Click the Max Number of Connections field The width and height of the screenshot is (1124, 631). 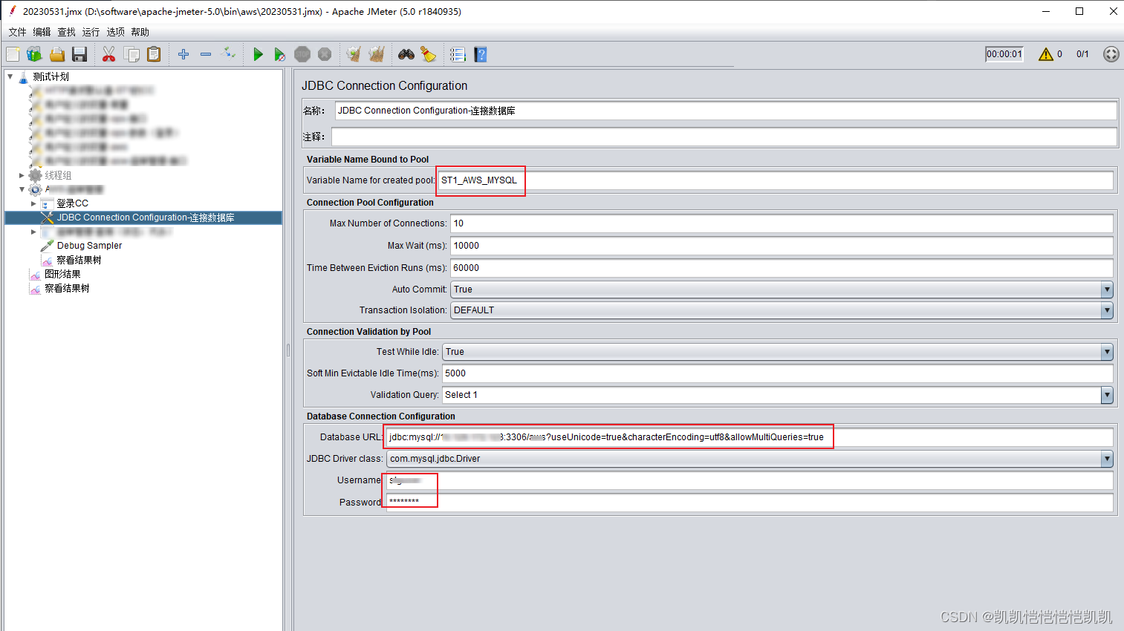[782, 223]
